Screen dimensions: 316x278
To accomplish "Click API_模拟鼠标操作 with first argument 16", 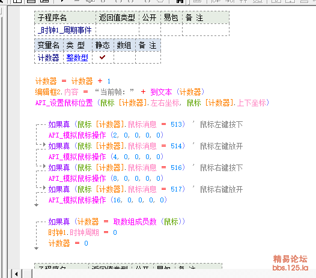I will [x=77, y=200].
